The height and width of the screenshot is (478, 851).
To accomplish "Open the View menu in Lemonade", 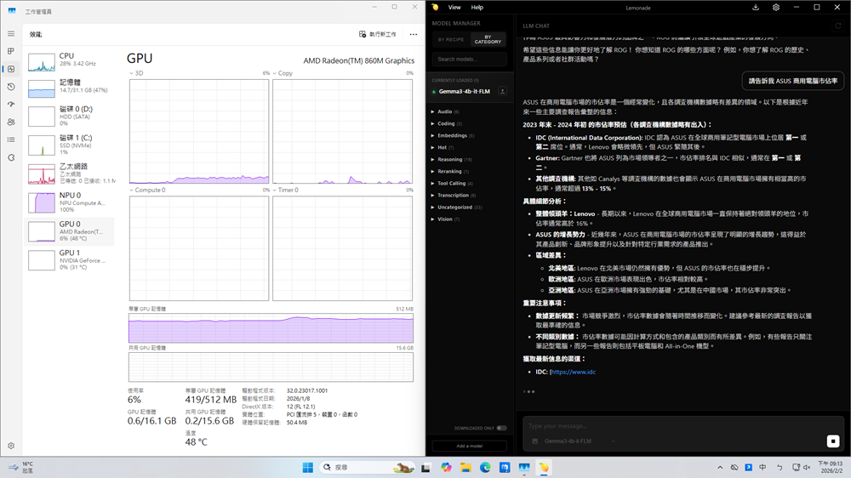I will click(454, 8).
